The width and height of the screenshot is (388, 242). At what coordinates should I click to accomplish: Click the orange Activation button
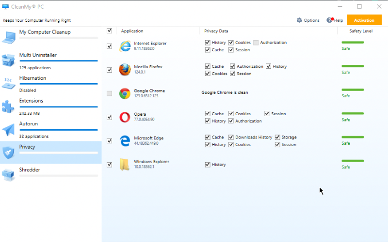click(364, 20)
